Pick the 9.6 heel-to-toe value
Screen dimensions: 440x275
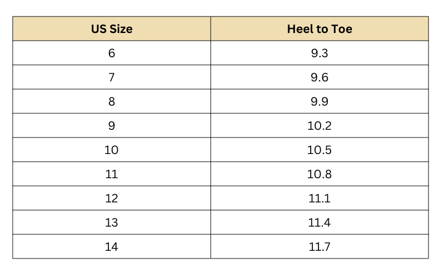[320, 78]
